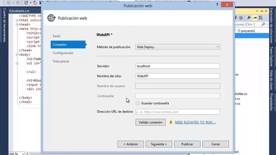Click the Publicar button
The width and height of the screenshot is (276, 155).
[x=187, y=144]
